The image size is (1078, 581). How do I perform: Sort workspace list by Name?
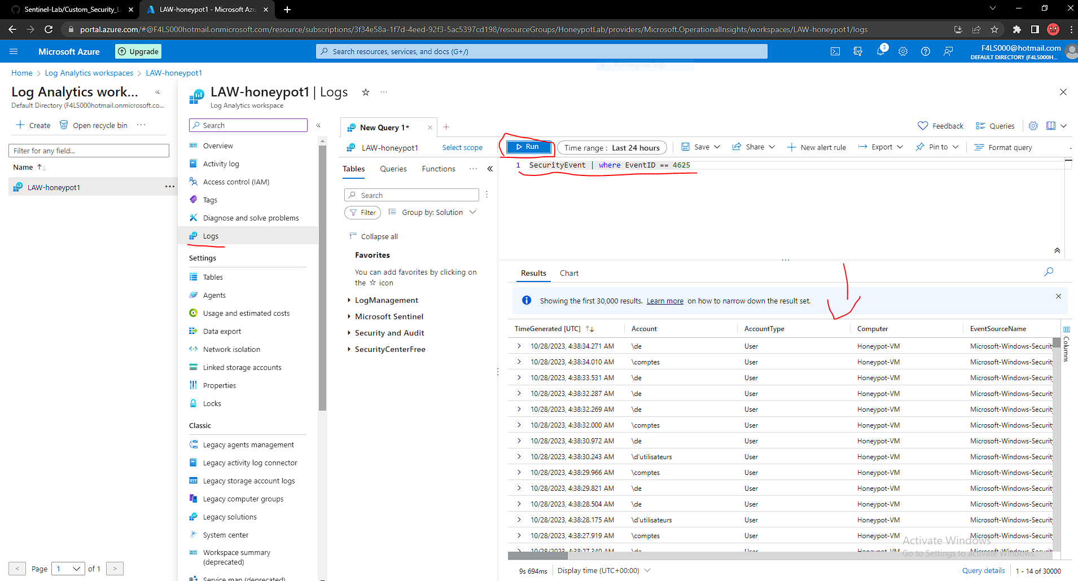point(29,167)
